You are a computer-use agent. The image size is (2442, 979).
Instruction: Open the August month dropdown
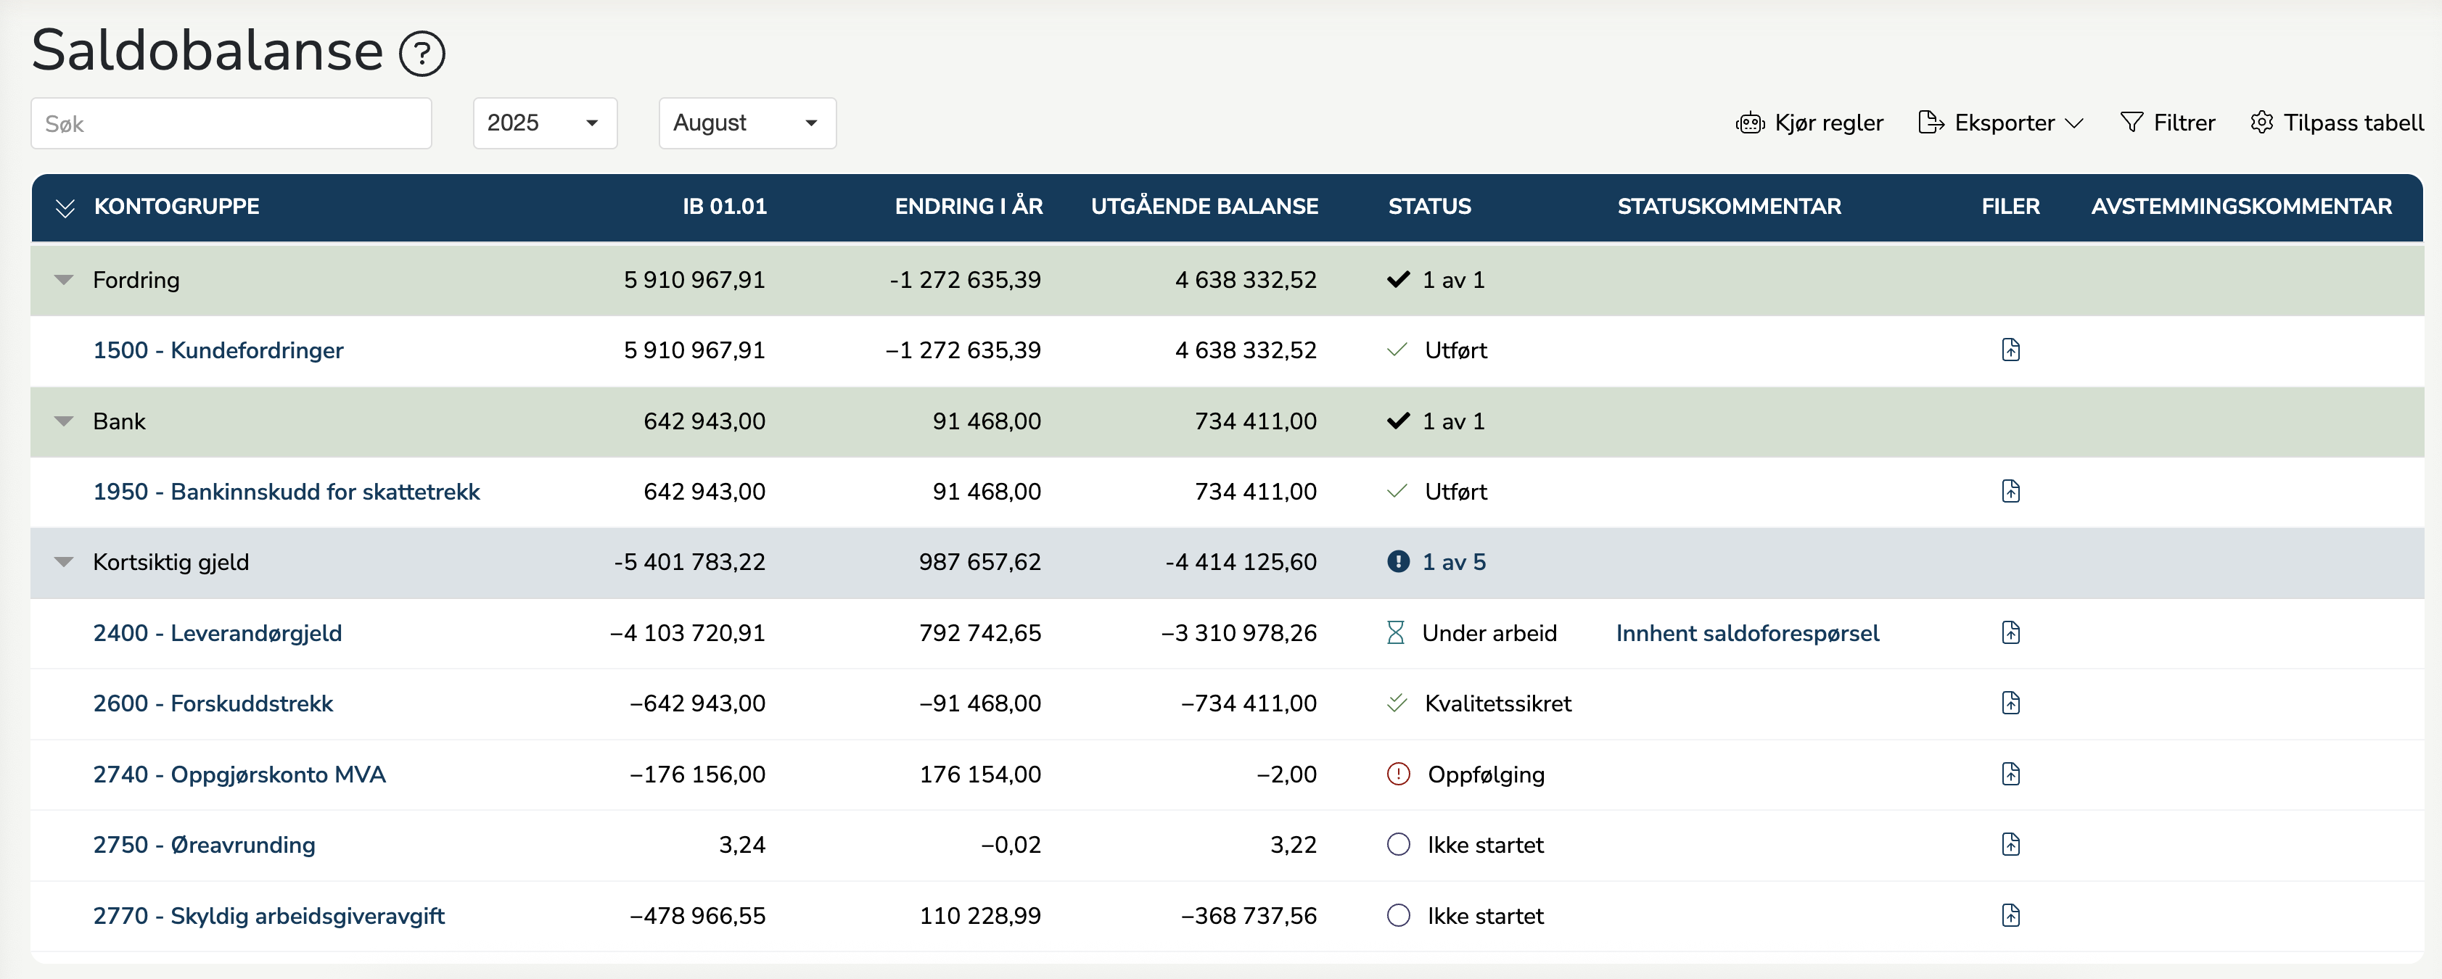coord(746,123)
